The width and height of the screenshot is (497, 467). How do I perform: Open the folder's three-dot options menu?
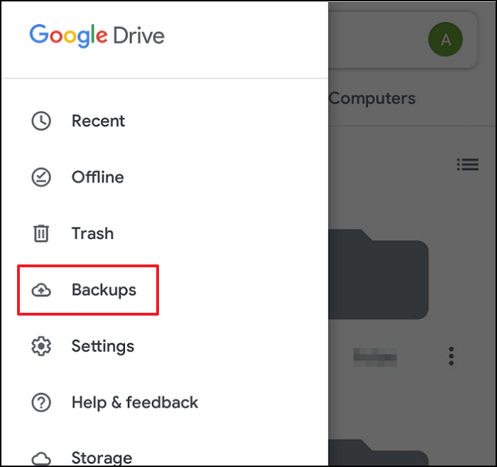[451, 356]
